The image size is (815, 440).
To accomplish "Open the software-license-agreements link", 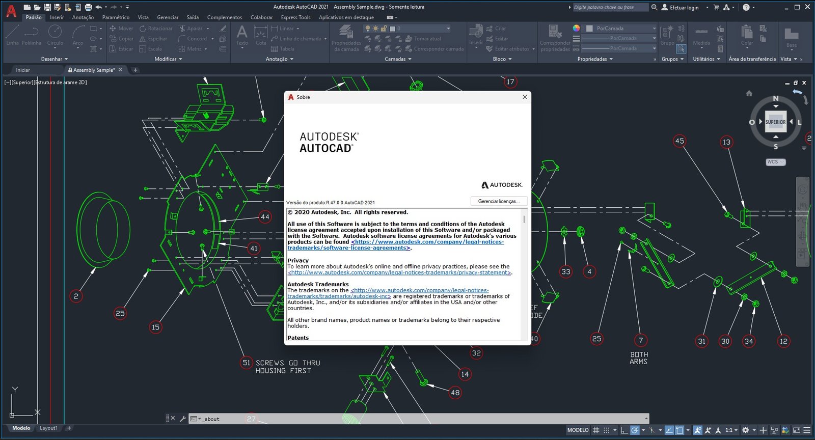I will coord(396,245).
